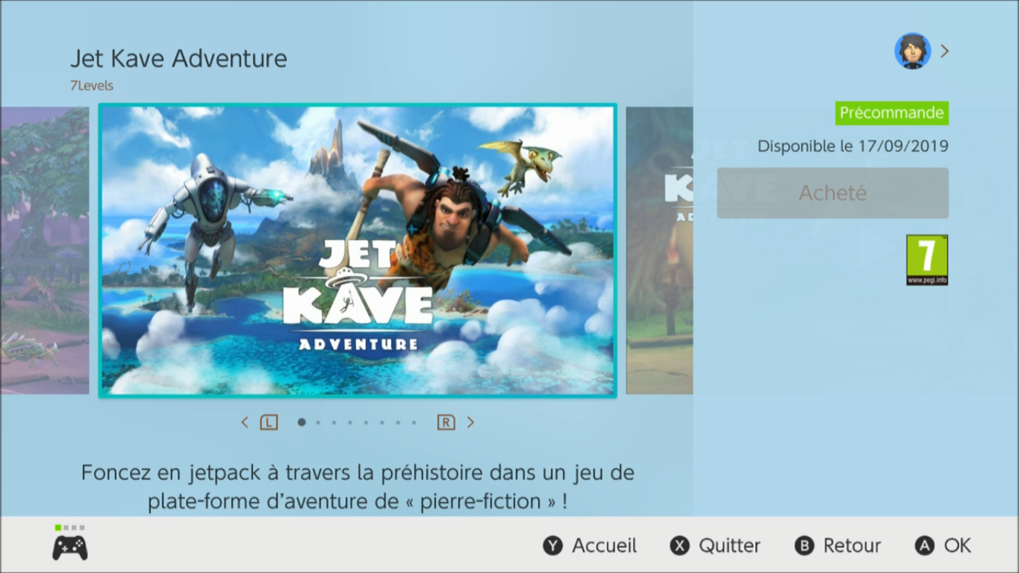The height and width of the screenshot is (573, 1019).
Task: Click the PEGI 7 rating icon
Action: point(926,260)
